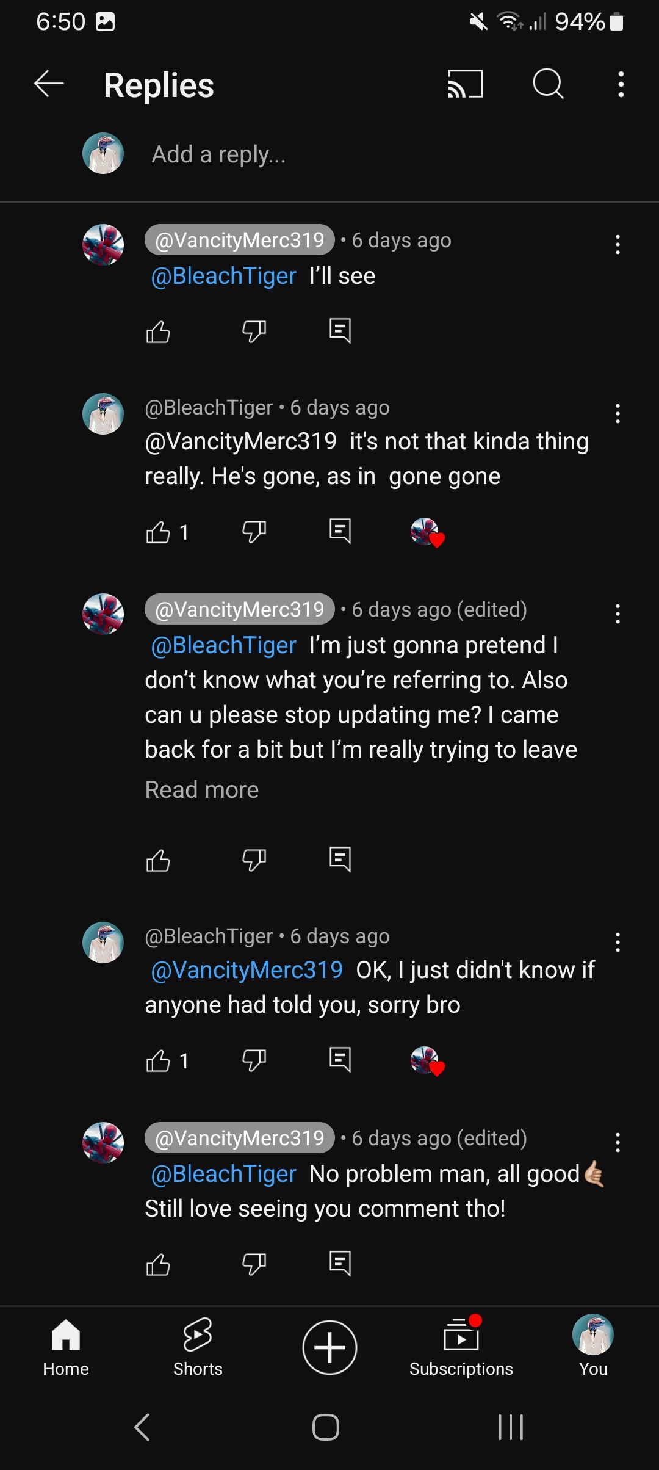Image resolution: width=659 pixels, height=1470 pixels.
Task: Tap the @BleachTiger mention in "No problem man" reply
Action: tap(223, 1174)
